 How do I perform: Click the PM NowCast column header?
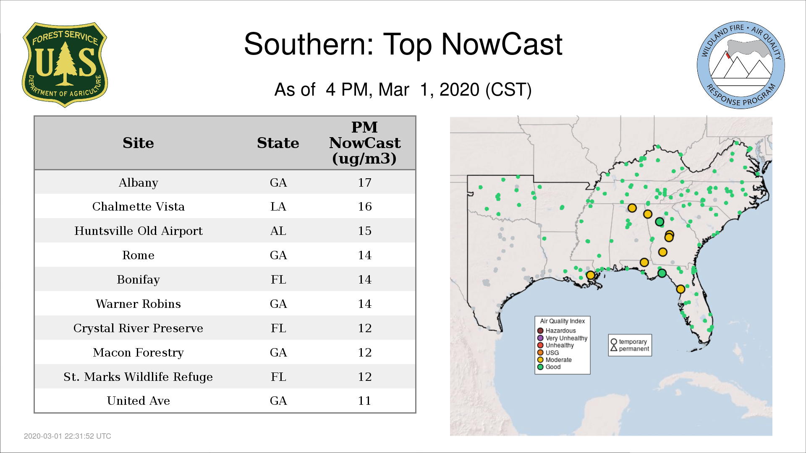(x=364, y=143)
